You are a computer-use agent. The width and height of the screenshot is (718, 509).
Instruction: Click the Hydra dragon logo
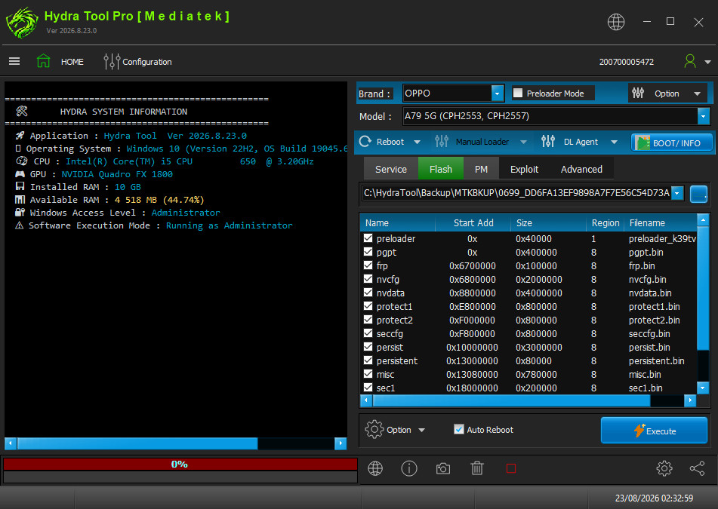point(22,23)
